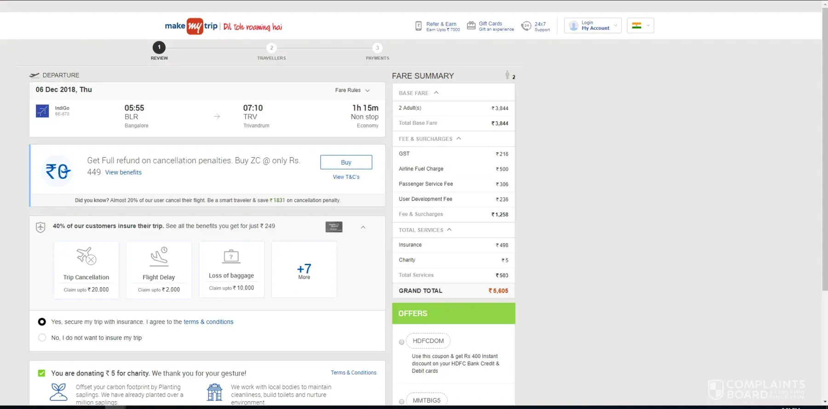Click the Passenger Service Fee row
Image resolution: width=828 pixels, height=409 pixels.
click(x=454, y=184)
